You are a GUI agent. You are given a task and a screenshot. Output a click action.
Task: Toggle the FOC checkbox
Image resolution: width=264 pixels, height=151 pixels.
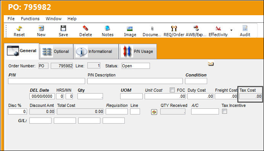pos(172,90)
